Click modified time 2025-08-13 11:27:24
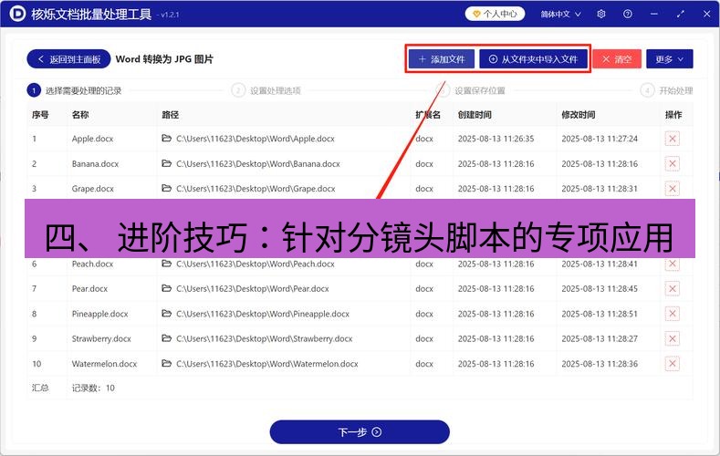The height and width of the screenshot is (456, 720). coord(600,139)
